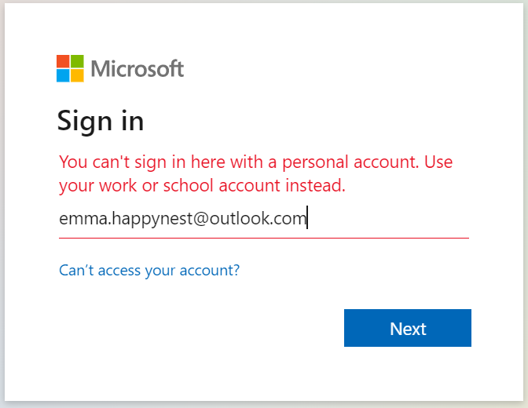Click the "your work or school account instead" line
This screenshot has height=408, width=528.
click(x=202, y=186)
